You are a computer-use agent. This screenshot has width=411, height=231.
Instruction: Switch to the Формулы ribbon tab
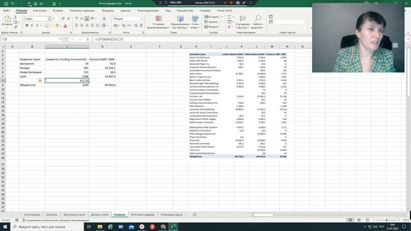click(x=108, y=10)
